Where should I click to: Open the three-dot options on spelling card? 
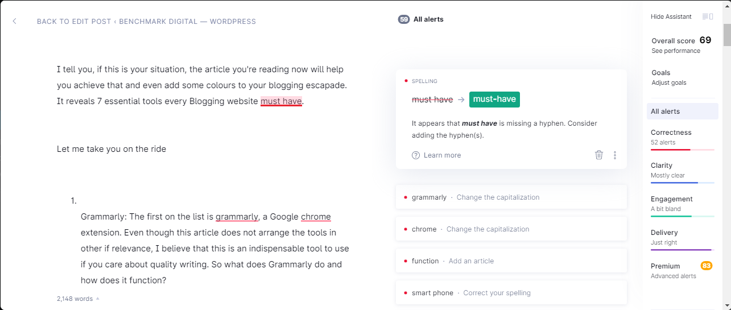[615, 155]
